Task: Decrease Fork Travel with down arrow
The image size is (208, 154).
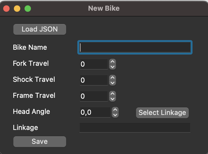Action: coord(113,67)
